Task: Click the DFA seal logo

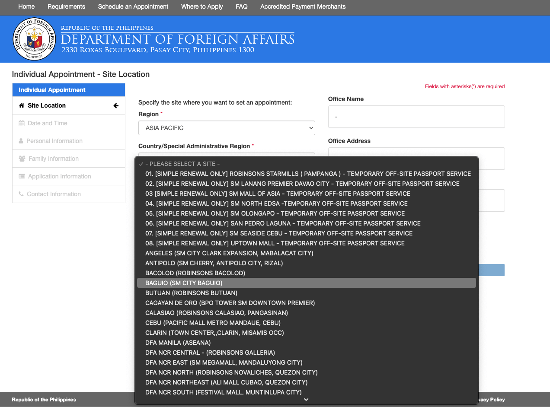Action: click(34, 39)
